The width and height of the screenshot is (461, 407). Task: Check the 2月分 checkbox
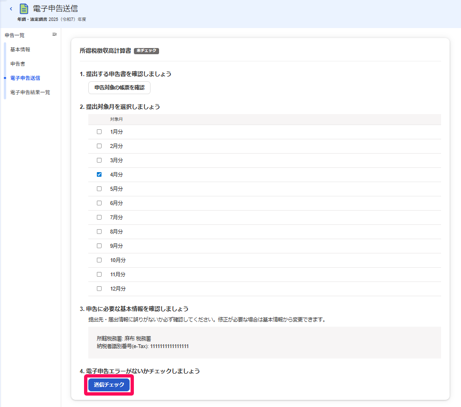coord(99,146)
